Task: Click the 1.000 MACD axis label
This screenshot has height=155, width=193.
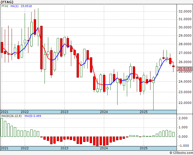Action: 183,127
